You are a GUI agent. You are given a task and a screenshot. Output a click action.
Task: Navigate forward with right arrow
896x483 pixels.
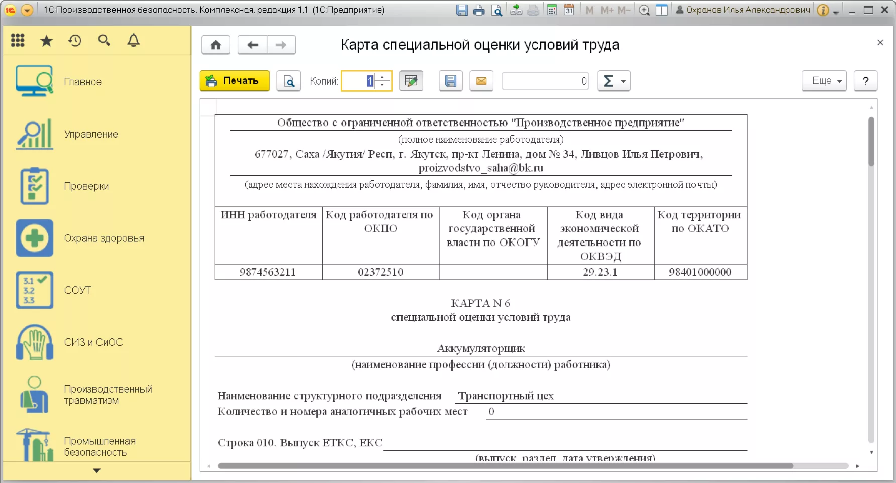click(281, 45)
